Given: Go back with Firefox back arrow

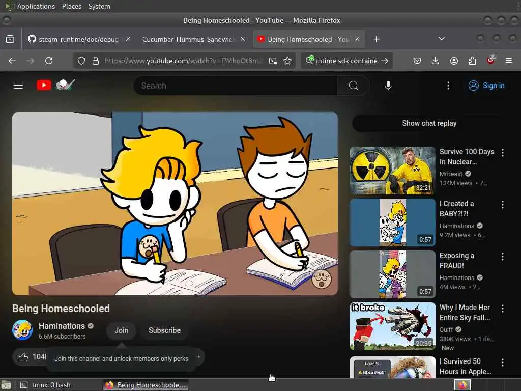Looking at the screenshot, I should pos(12,61).
